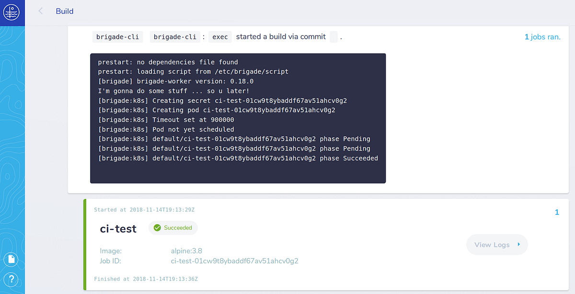Click the job number 1 link
The width and height of the screenshot is (575, 294).
(557, 212)
